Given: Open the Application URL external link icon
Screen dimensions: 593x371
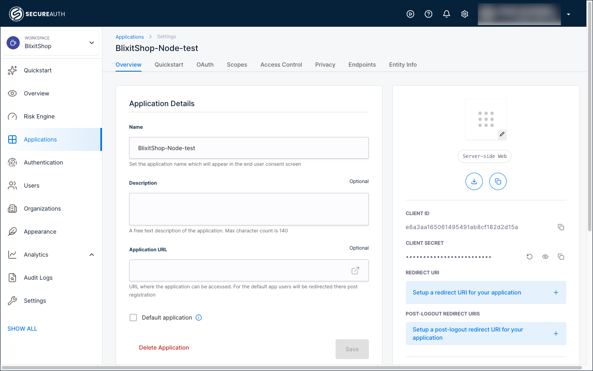Looking at the screenshot, I should click(x=355, y=271).
